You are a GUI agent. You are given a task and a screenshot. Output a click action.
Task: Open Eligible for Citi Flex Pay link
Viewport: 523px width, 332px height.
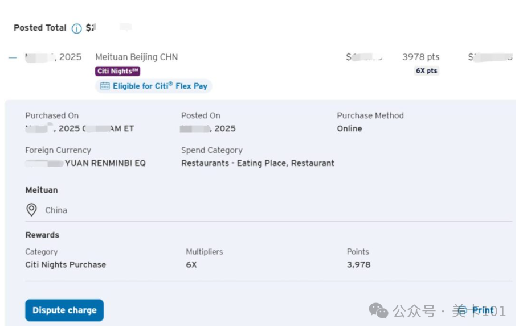pos(160,86)
